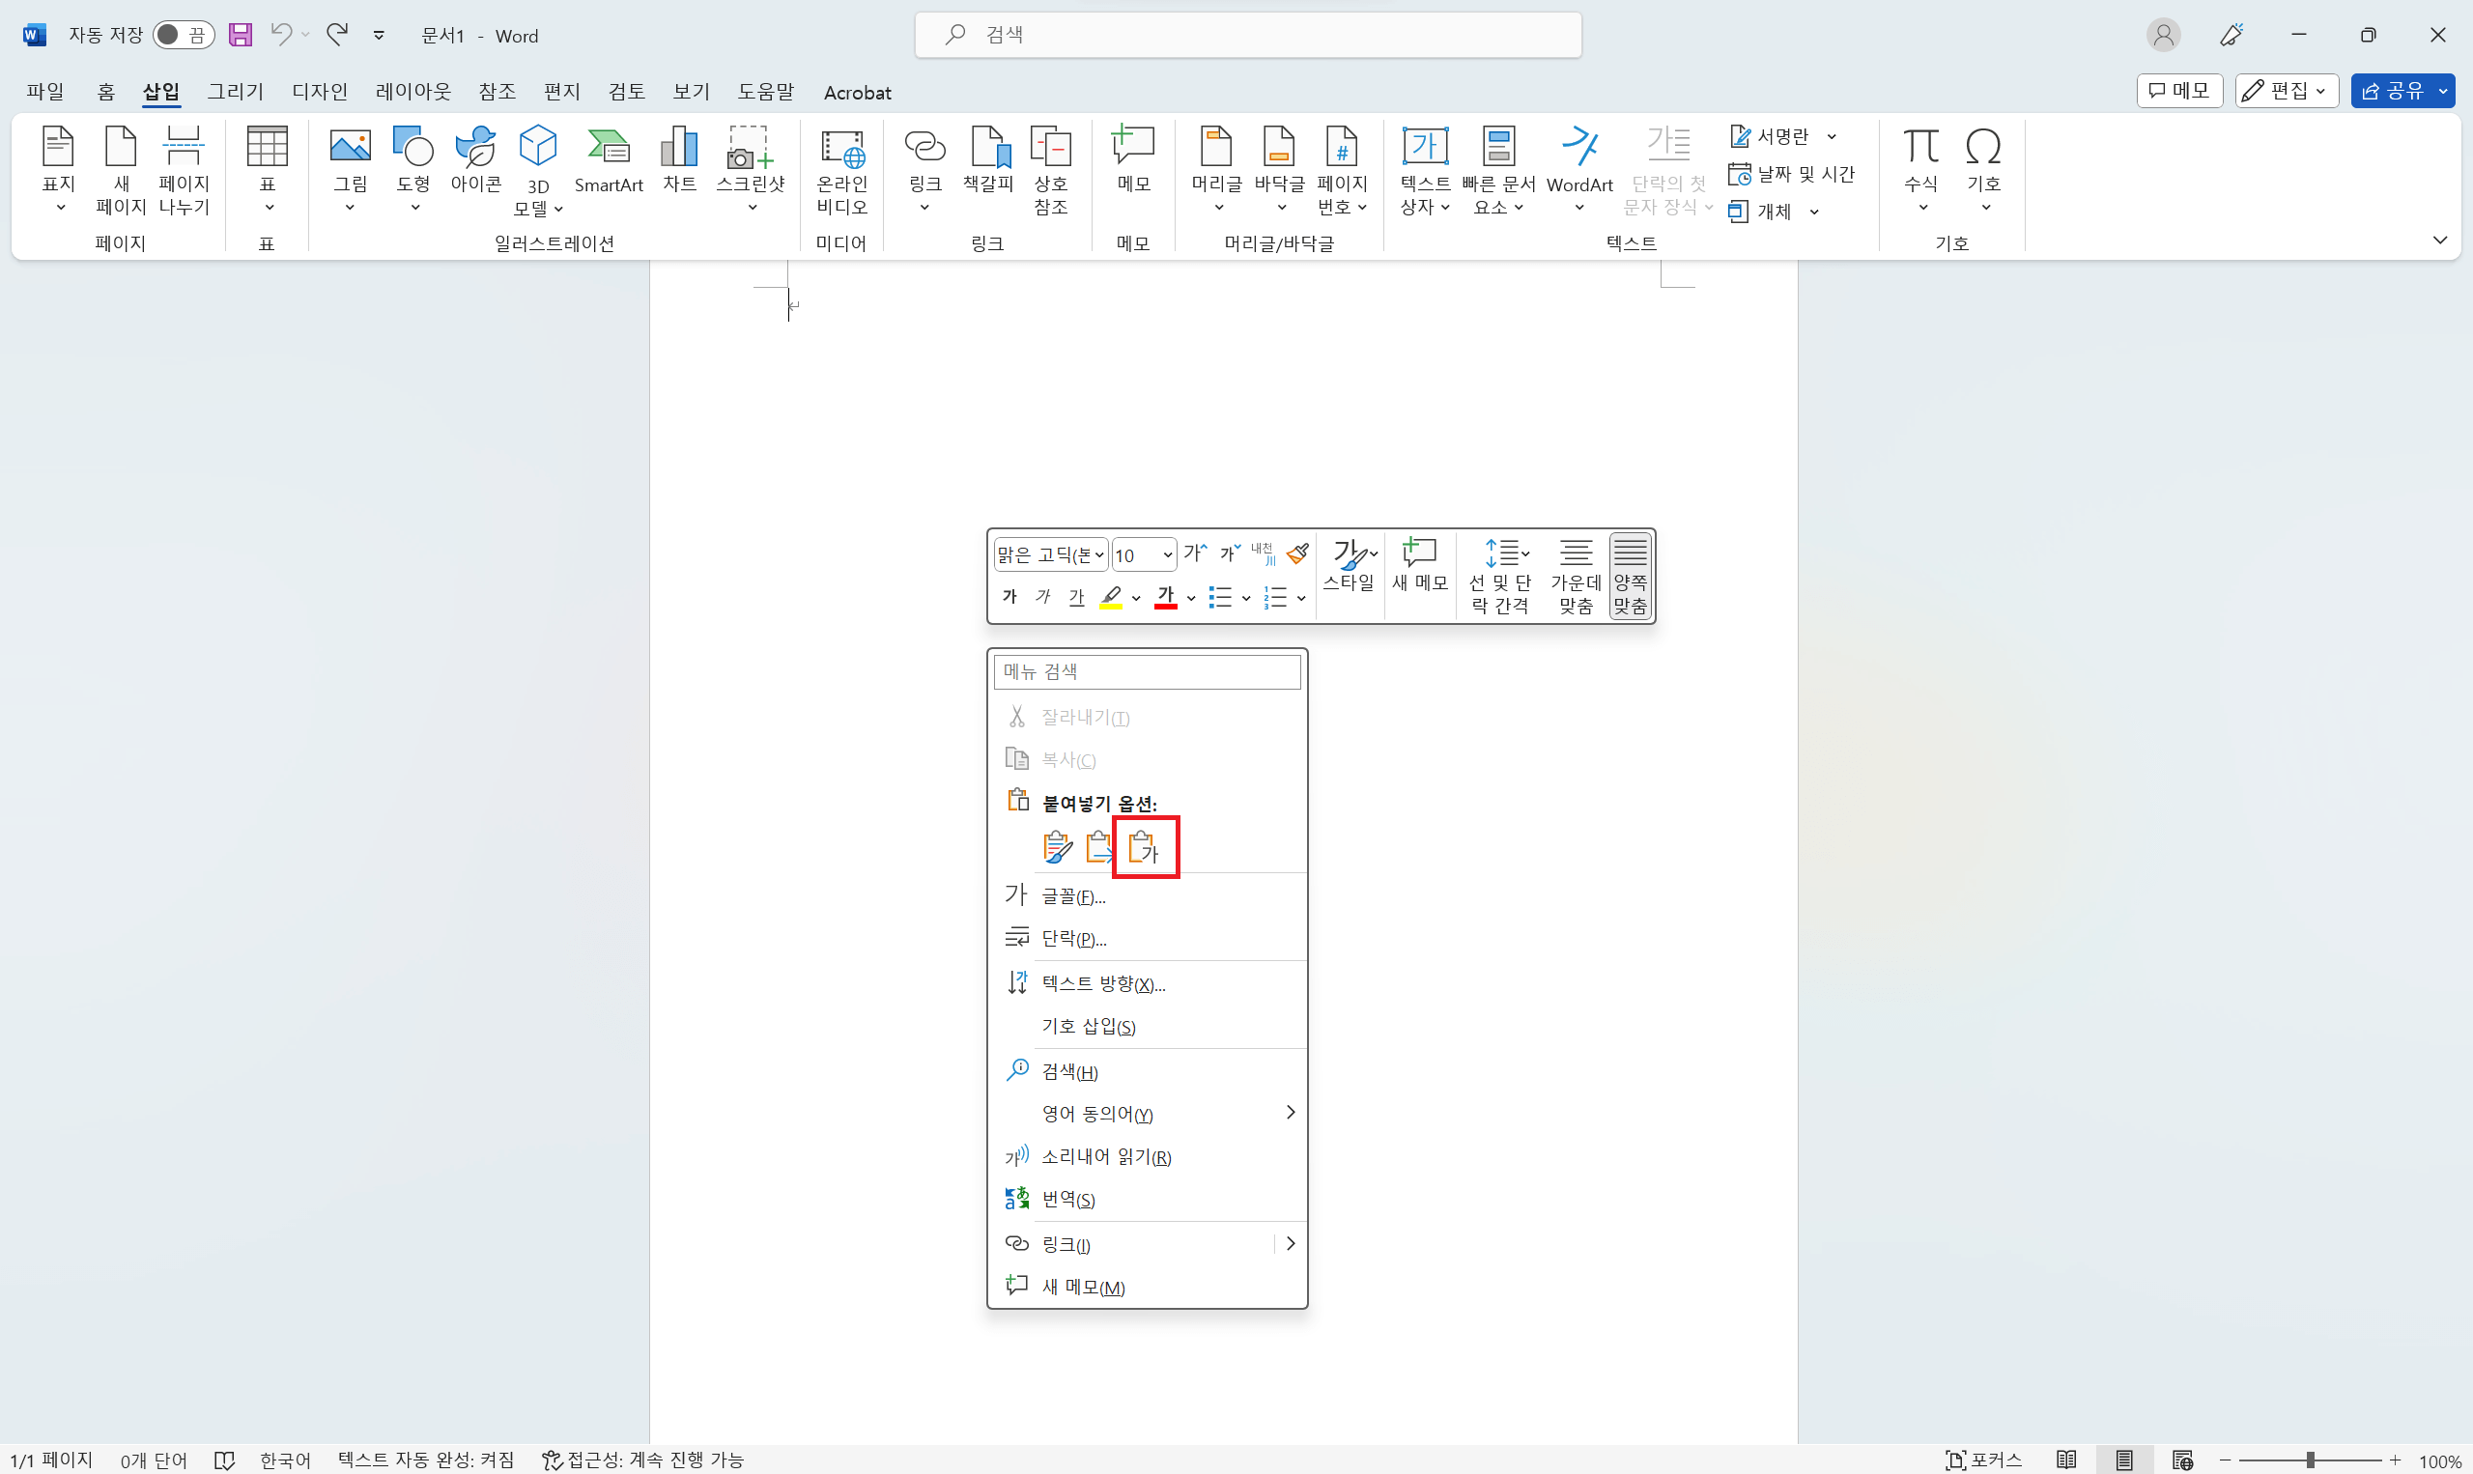Viewport: 2473px width, 1474px height.
Task: Toggle 양쪽 맞춤 justify alignment
Action: [x=1630, y=576]
